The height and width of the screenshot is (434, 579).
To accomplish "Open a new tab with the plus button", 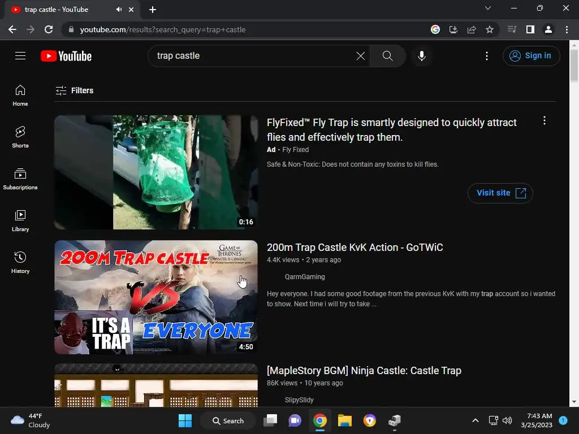I will (x=153, y=10).
